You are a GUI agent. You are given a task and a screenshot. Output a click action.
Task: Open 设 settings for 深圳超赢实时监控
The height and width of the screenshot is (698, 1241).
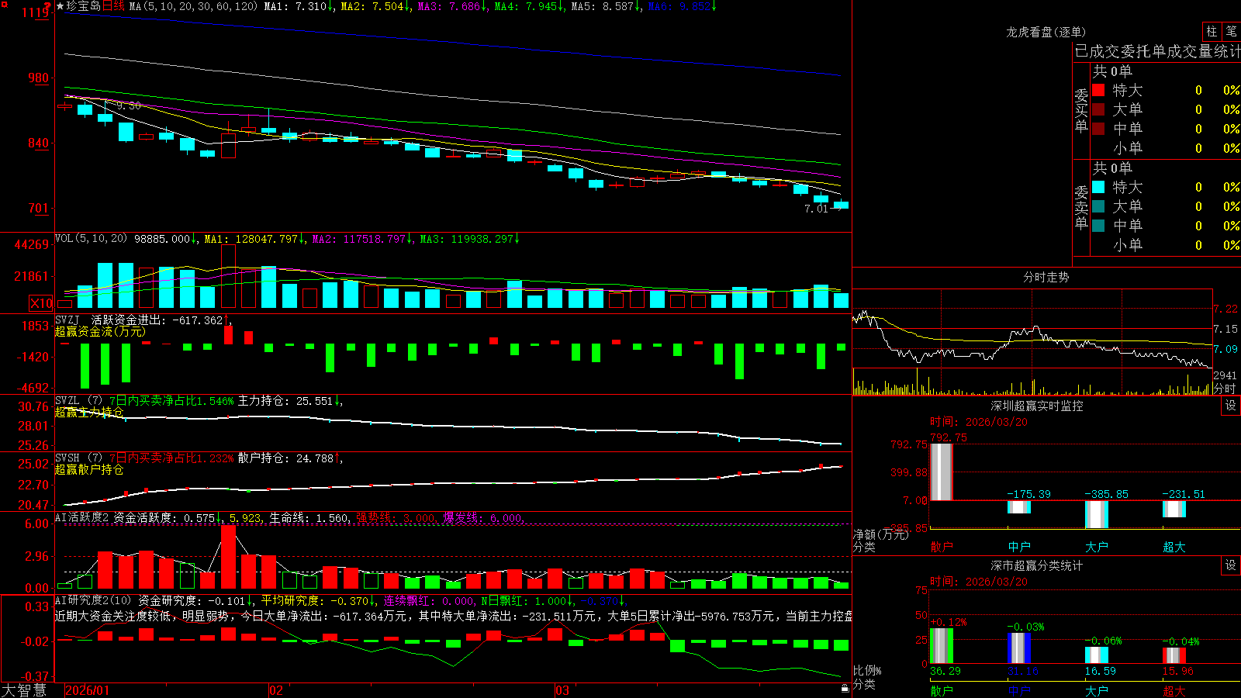1231,406
